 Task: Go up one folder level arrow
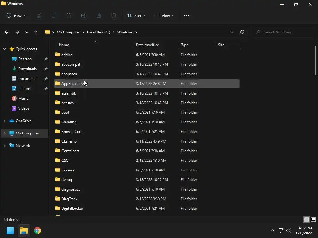(36, 32)
